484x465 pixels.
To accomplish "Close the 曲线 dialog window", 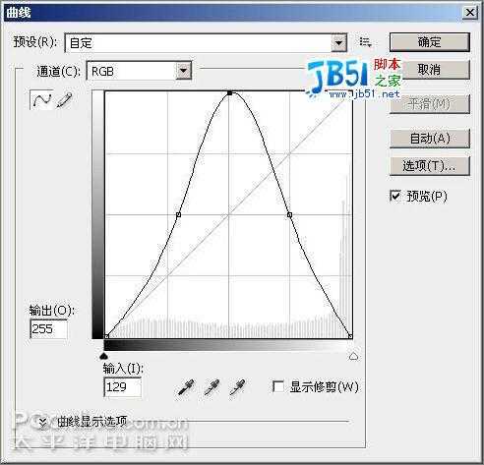I will pos(469,13).
